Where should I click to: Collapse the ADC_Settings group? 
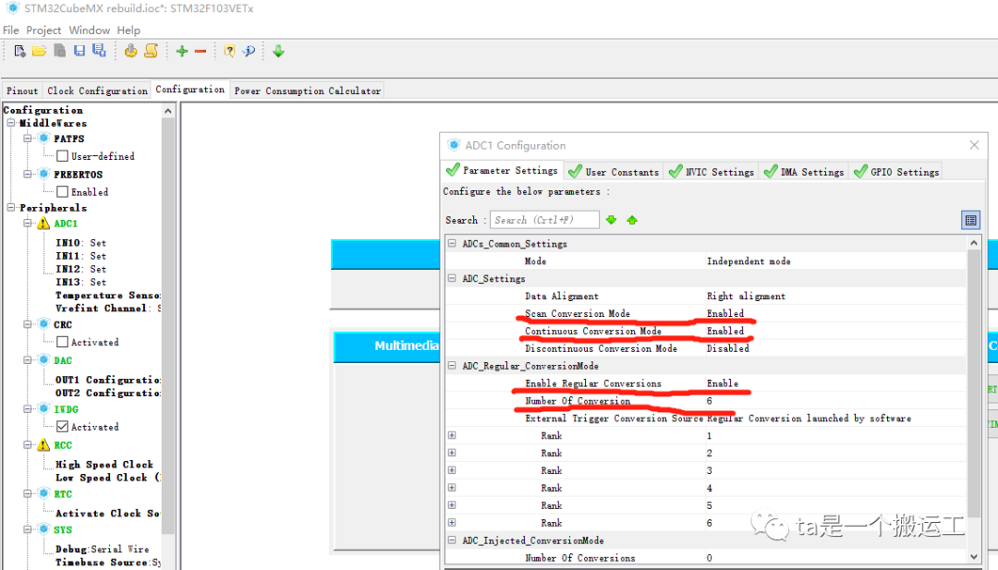point(452,278)
